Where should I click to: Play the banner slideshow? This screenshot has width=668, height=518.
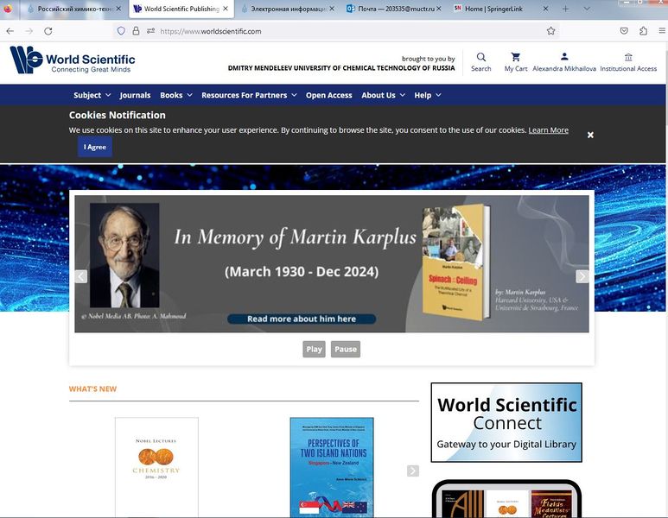click(x=314, y=350)
